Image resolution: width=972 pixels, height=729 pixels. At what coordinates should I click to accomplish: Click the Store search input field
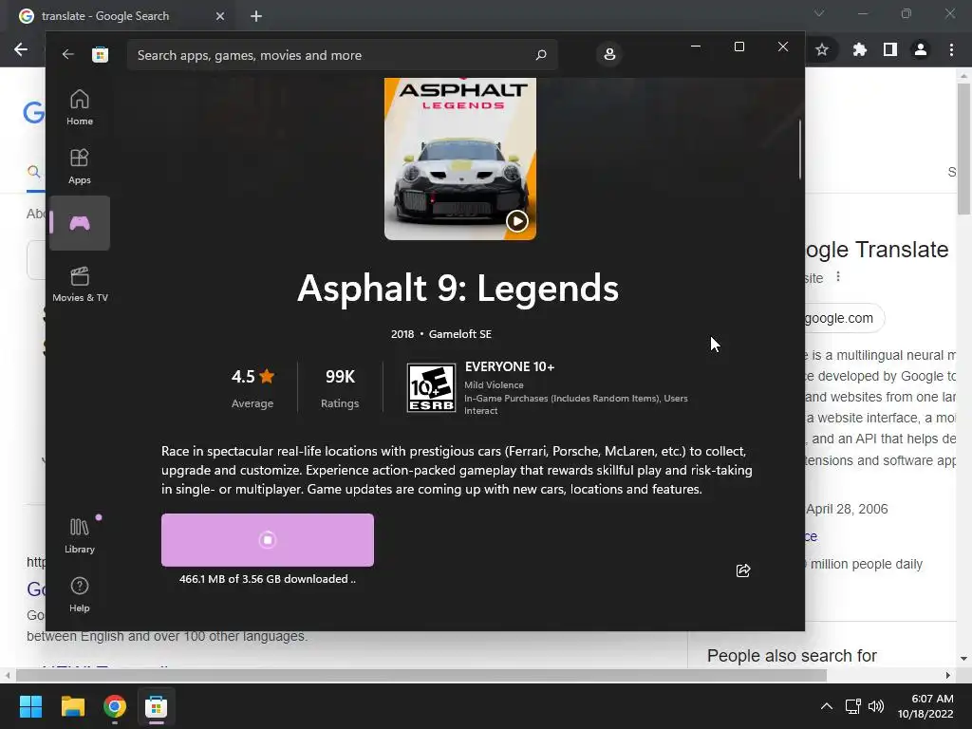(x=342, y=55)
